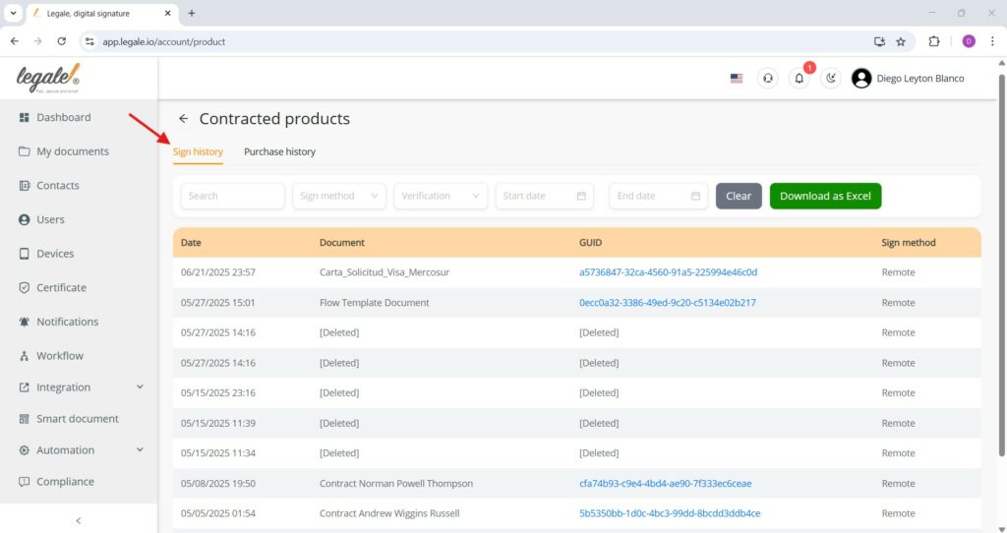Open the Sign method filter dropdown

[339, 196]
